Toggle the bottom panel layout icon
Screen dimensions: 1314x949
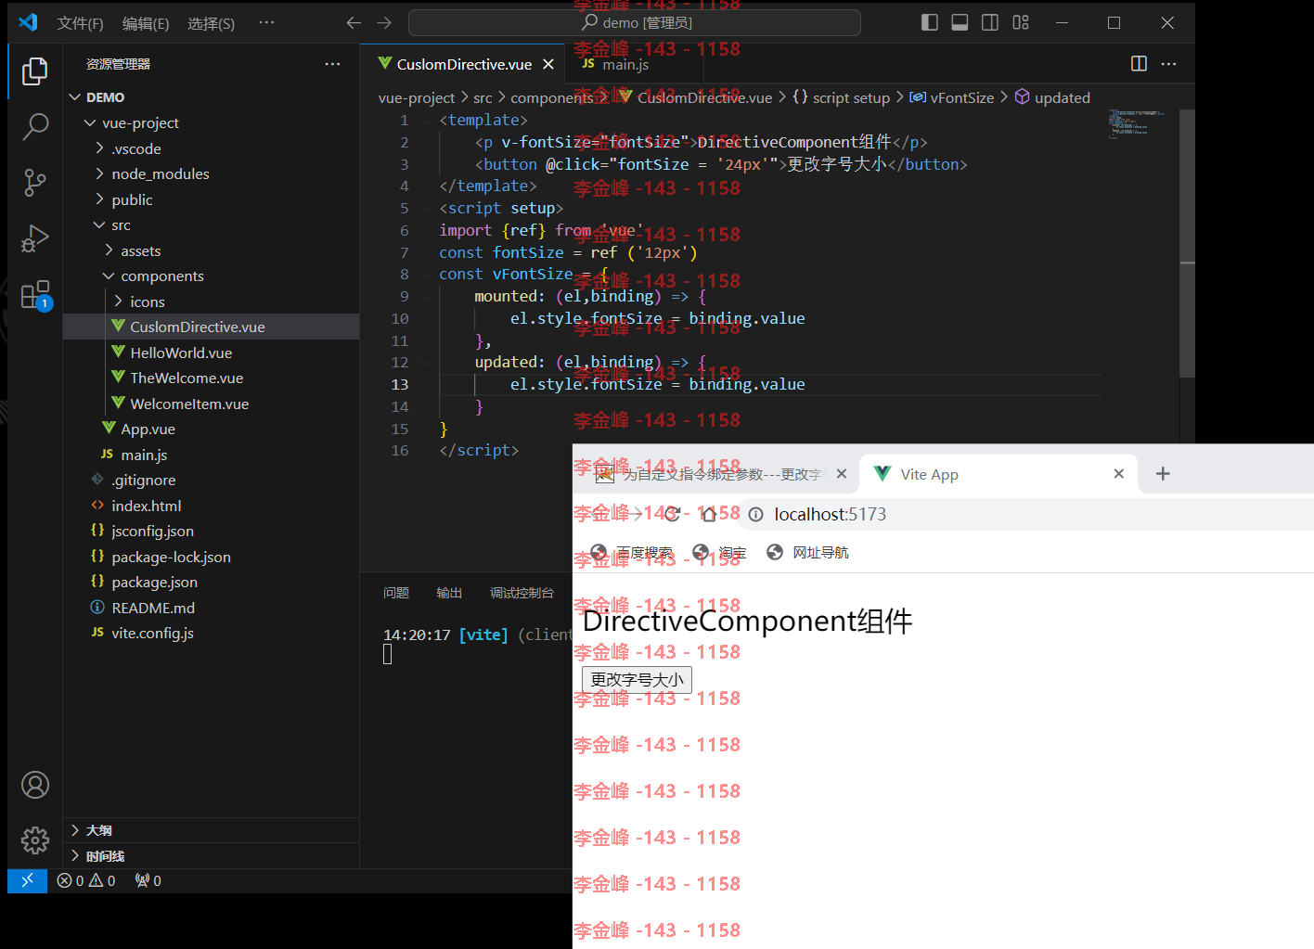point(960,22)
